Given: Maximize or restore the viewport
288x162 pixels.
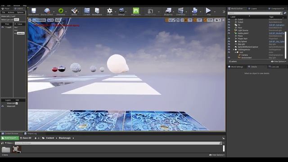Looking at the screenshot, I should [x=223, y=20].
